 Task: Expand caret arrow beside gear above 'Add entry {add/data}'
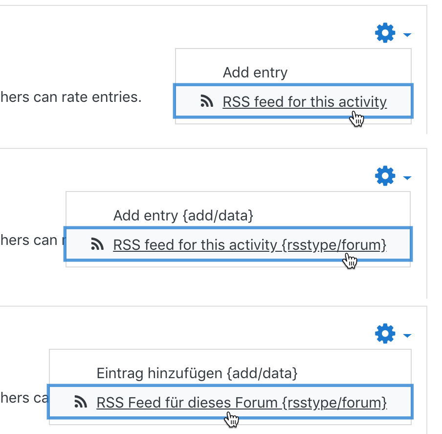(407, 178)
